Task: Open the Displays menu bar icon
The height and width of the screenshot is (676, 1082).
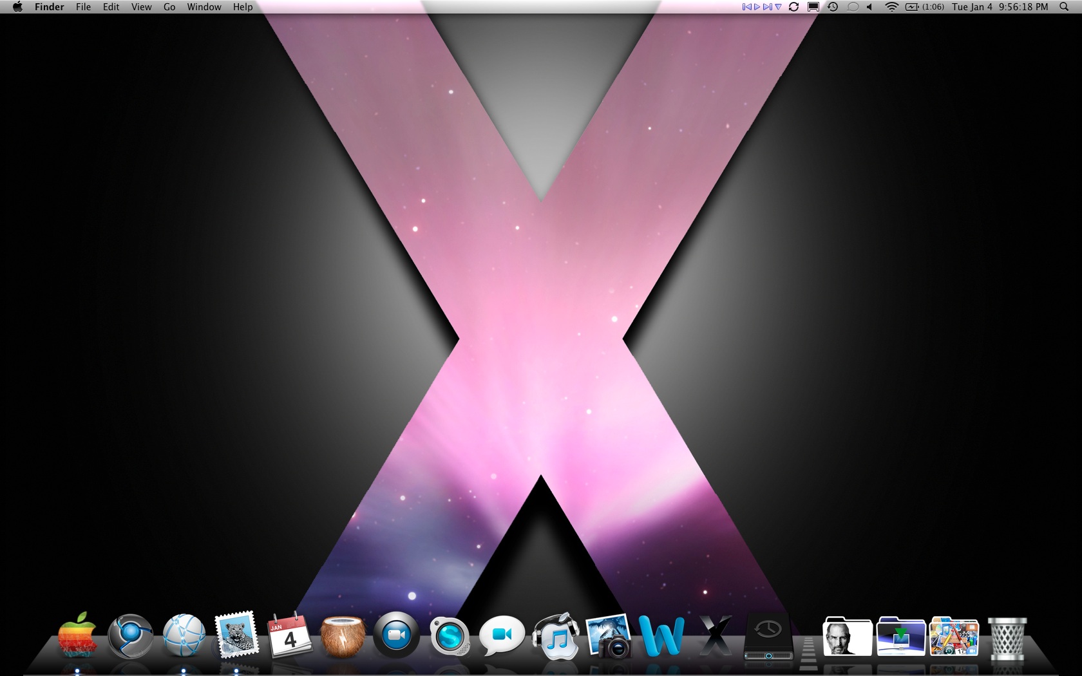Action: pos(813,7)
